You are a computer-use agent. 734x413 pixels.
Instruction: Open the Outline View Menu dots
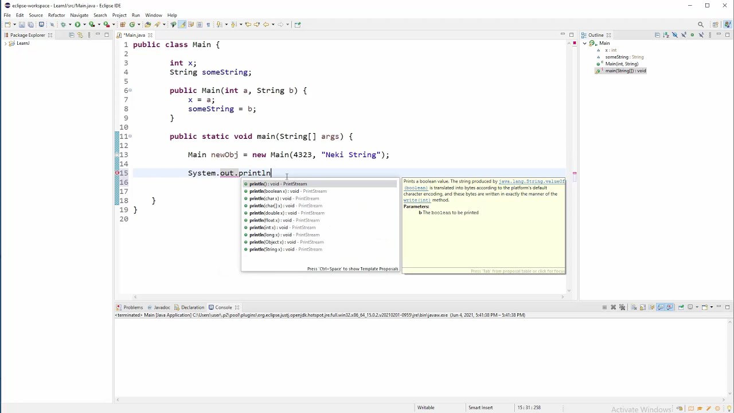[710, 35]
